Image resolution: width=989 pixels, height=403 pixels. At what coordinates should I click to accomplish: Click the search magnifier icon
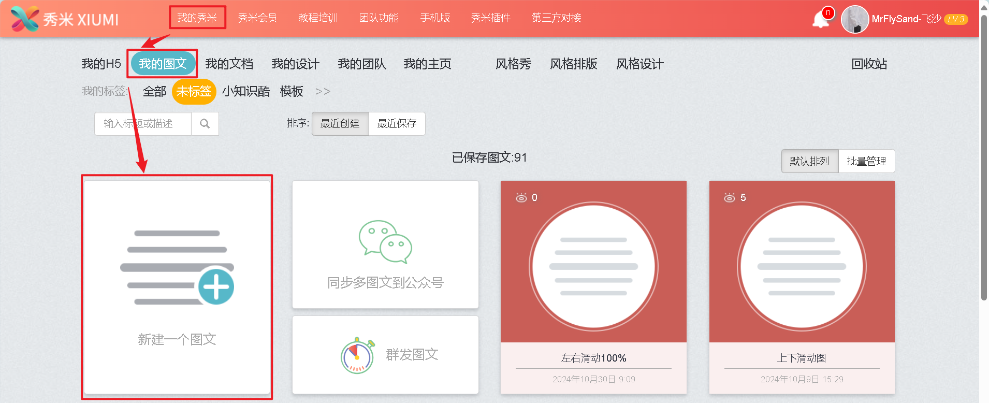(205, 124)
